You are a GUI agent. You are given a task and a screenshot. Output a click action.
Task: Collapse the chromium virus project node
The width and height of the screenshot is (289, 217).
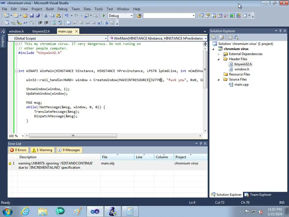[213, 49]
